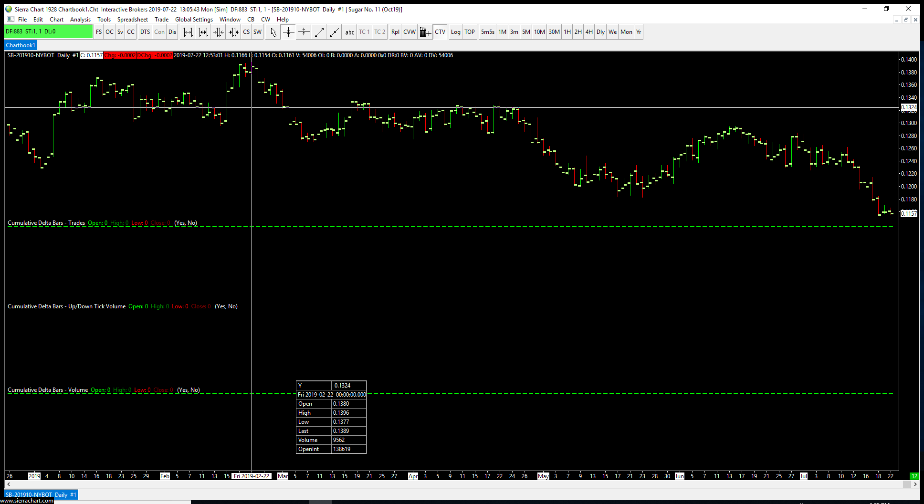Click the OC toolbar button
The height and width of the screenshot is (504, 924).
109,32
